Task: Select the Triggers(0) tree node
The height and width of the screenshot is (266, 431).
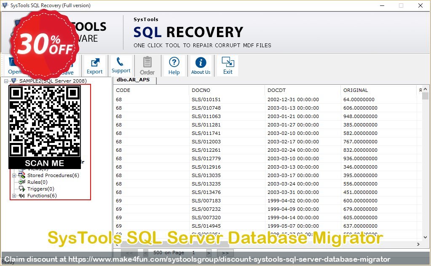Action: [x=41, y=189]
